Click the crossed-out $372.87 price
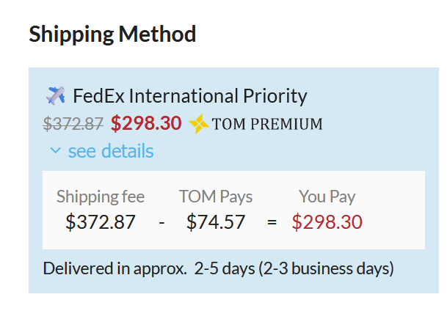Viewport: 447px width, 319px height. coord(73,124)
